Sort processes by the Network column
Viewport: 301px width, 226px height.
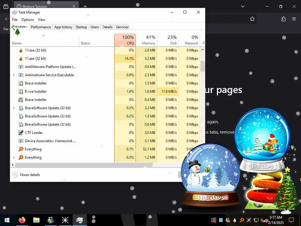190,40
